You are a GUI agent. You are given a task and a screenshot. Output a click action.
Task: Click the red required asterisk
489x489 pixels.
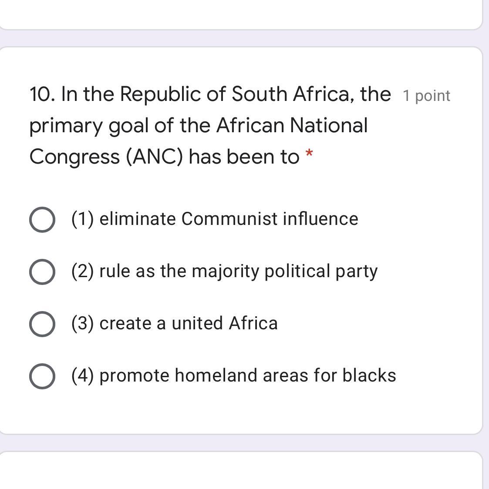pyautogui.click(x=309, y=154)
